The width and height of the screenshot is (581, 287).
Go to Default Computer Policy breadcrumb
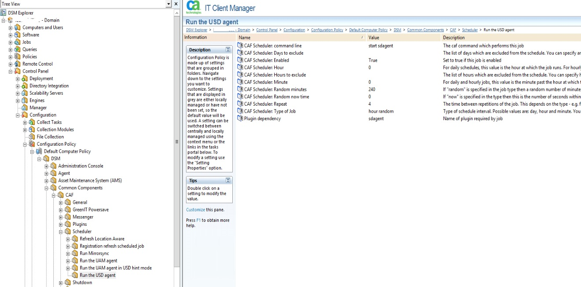point(368,30)
